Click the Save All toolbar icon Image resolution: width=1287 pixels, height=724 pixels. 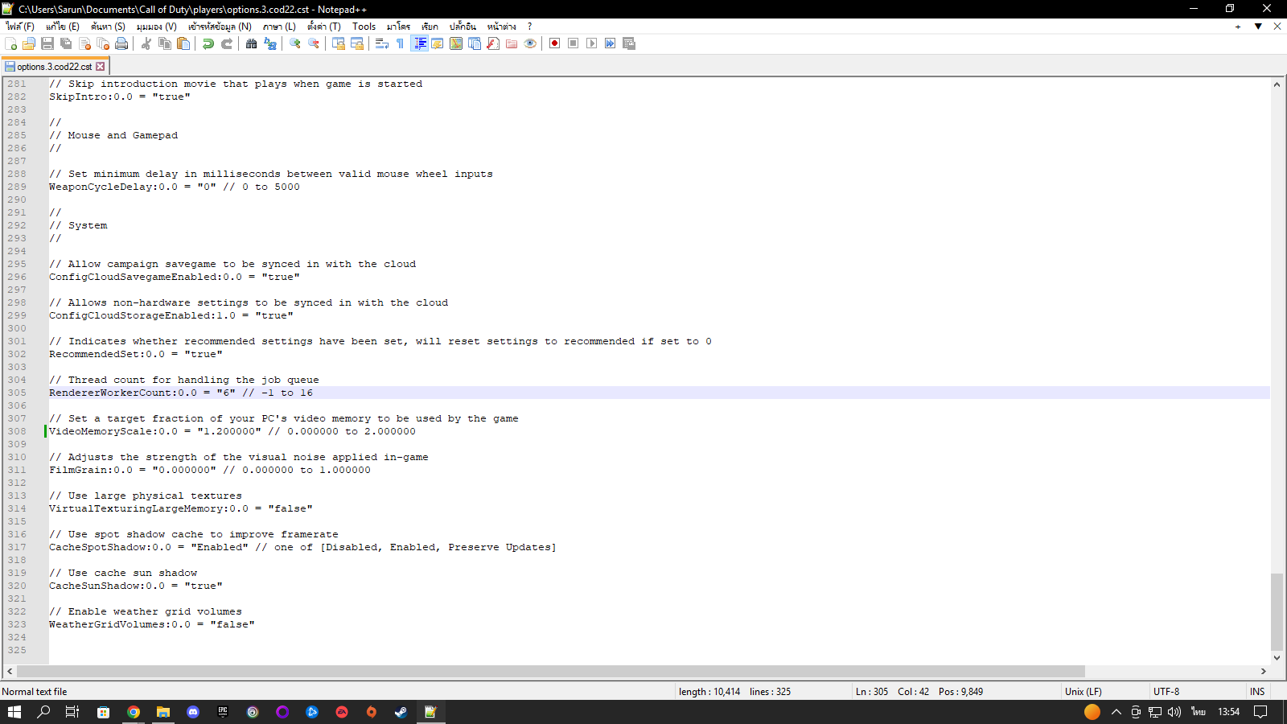(66, 43)
